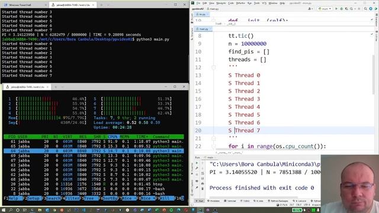The width and height of the screenshot is (379, 213).
Task: Click F5 Tree in htop
Action: pyautogui.click(x=89, y=198)
